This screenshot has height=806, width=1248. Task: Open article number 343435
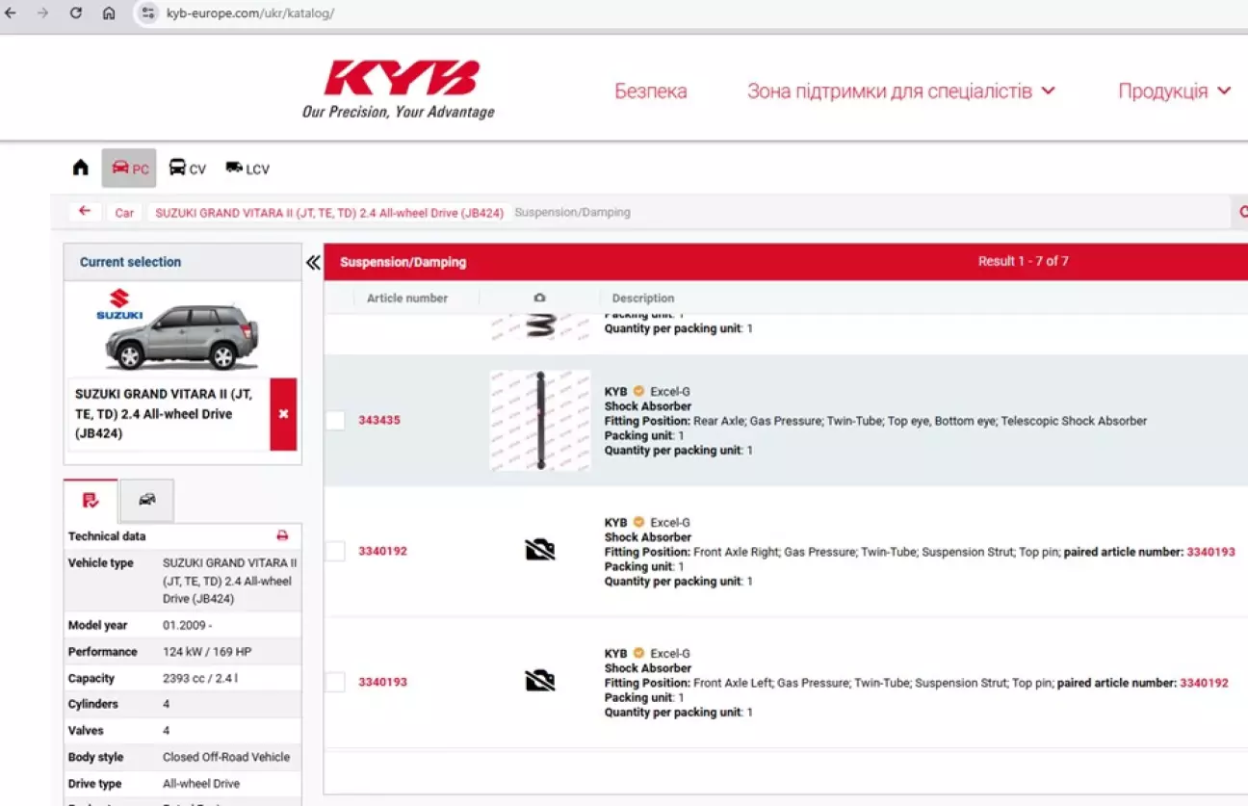(x=379, y=421)
